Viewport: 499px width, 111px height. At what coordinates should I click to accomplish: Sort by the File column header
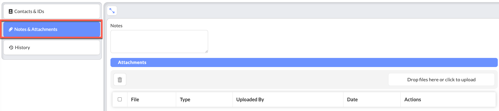[135, 99]
